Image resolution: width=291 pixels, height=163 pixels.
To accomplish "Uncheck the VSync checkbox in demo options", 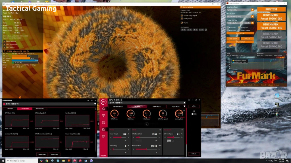I will point(182,23).
